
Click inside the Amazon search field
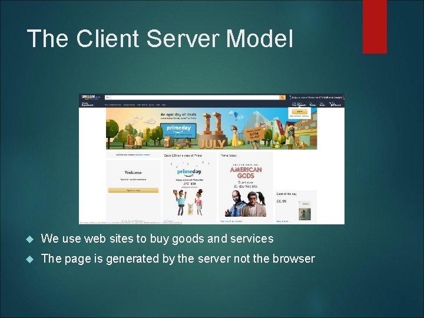195,97
